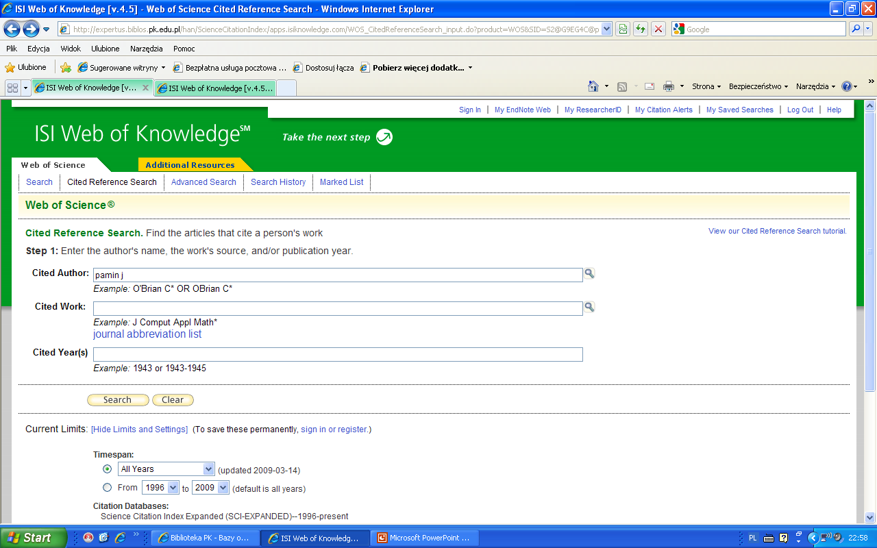This screenshot has height=548, width=877.
Task: Click My EndNote Web link
Action: click(523, 110)
